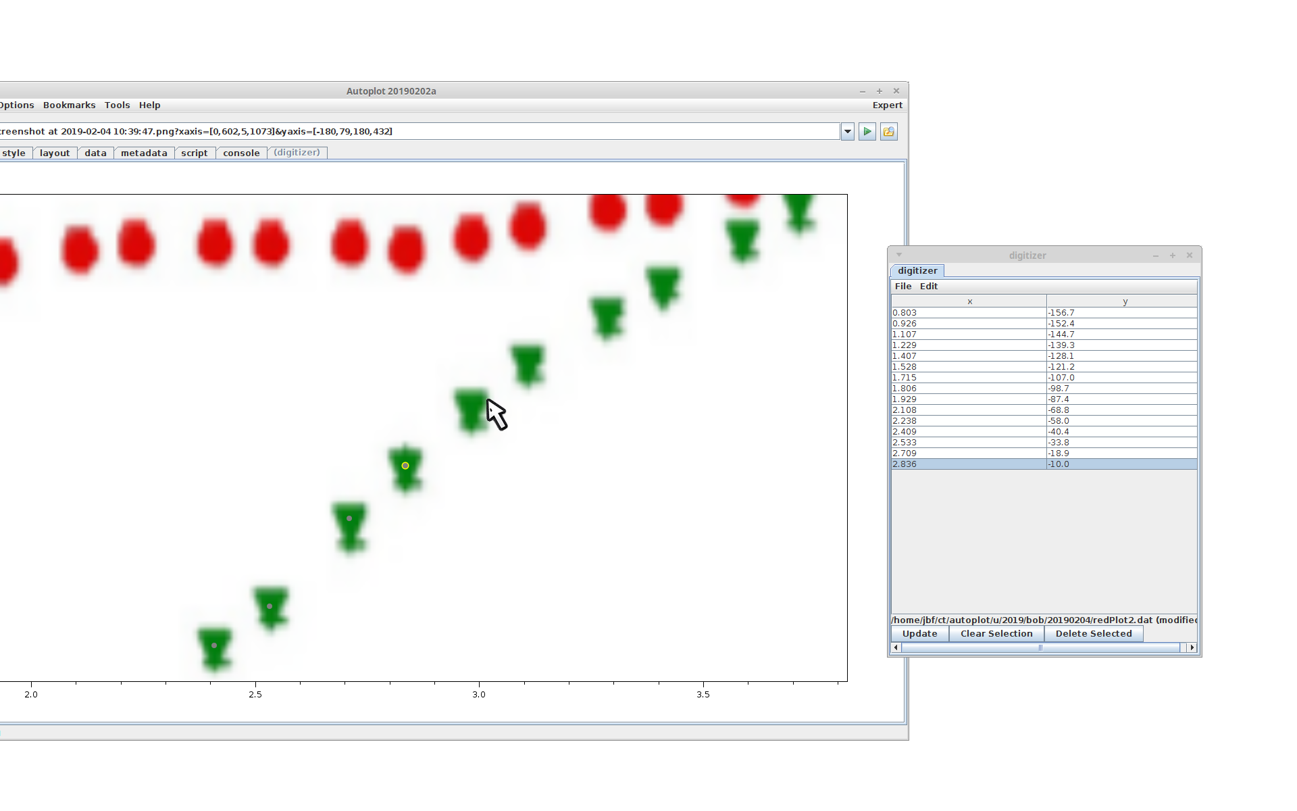Click the horizontal scrollbar thumb in digitizer window

coord(1040,647)
